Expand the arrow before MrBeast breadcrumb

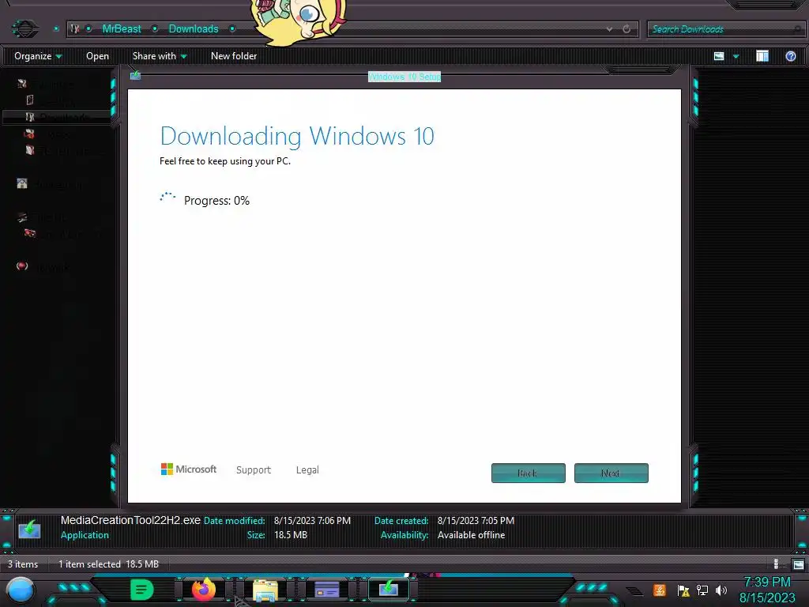click(x=88, y=29)
